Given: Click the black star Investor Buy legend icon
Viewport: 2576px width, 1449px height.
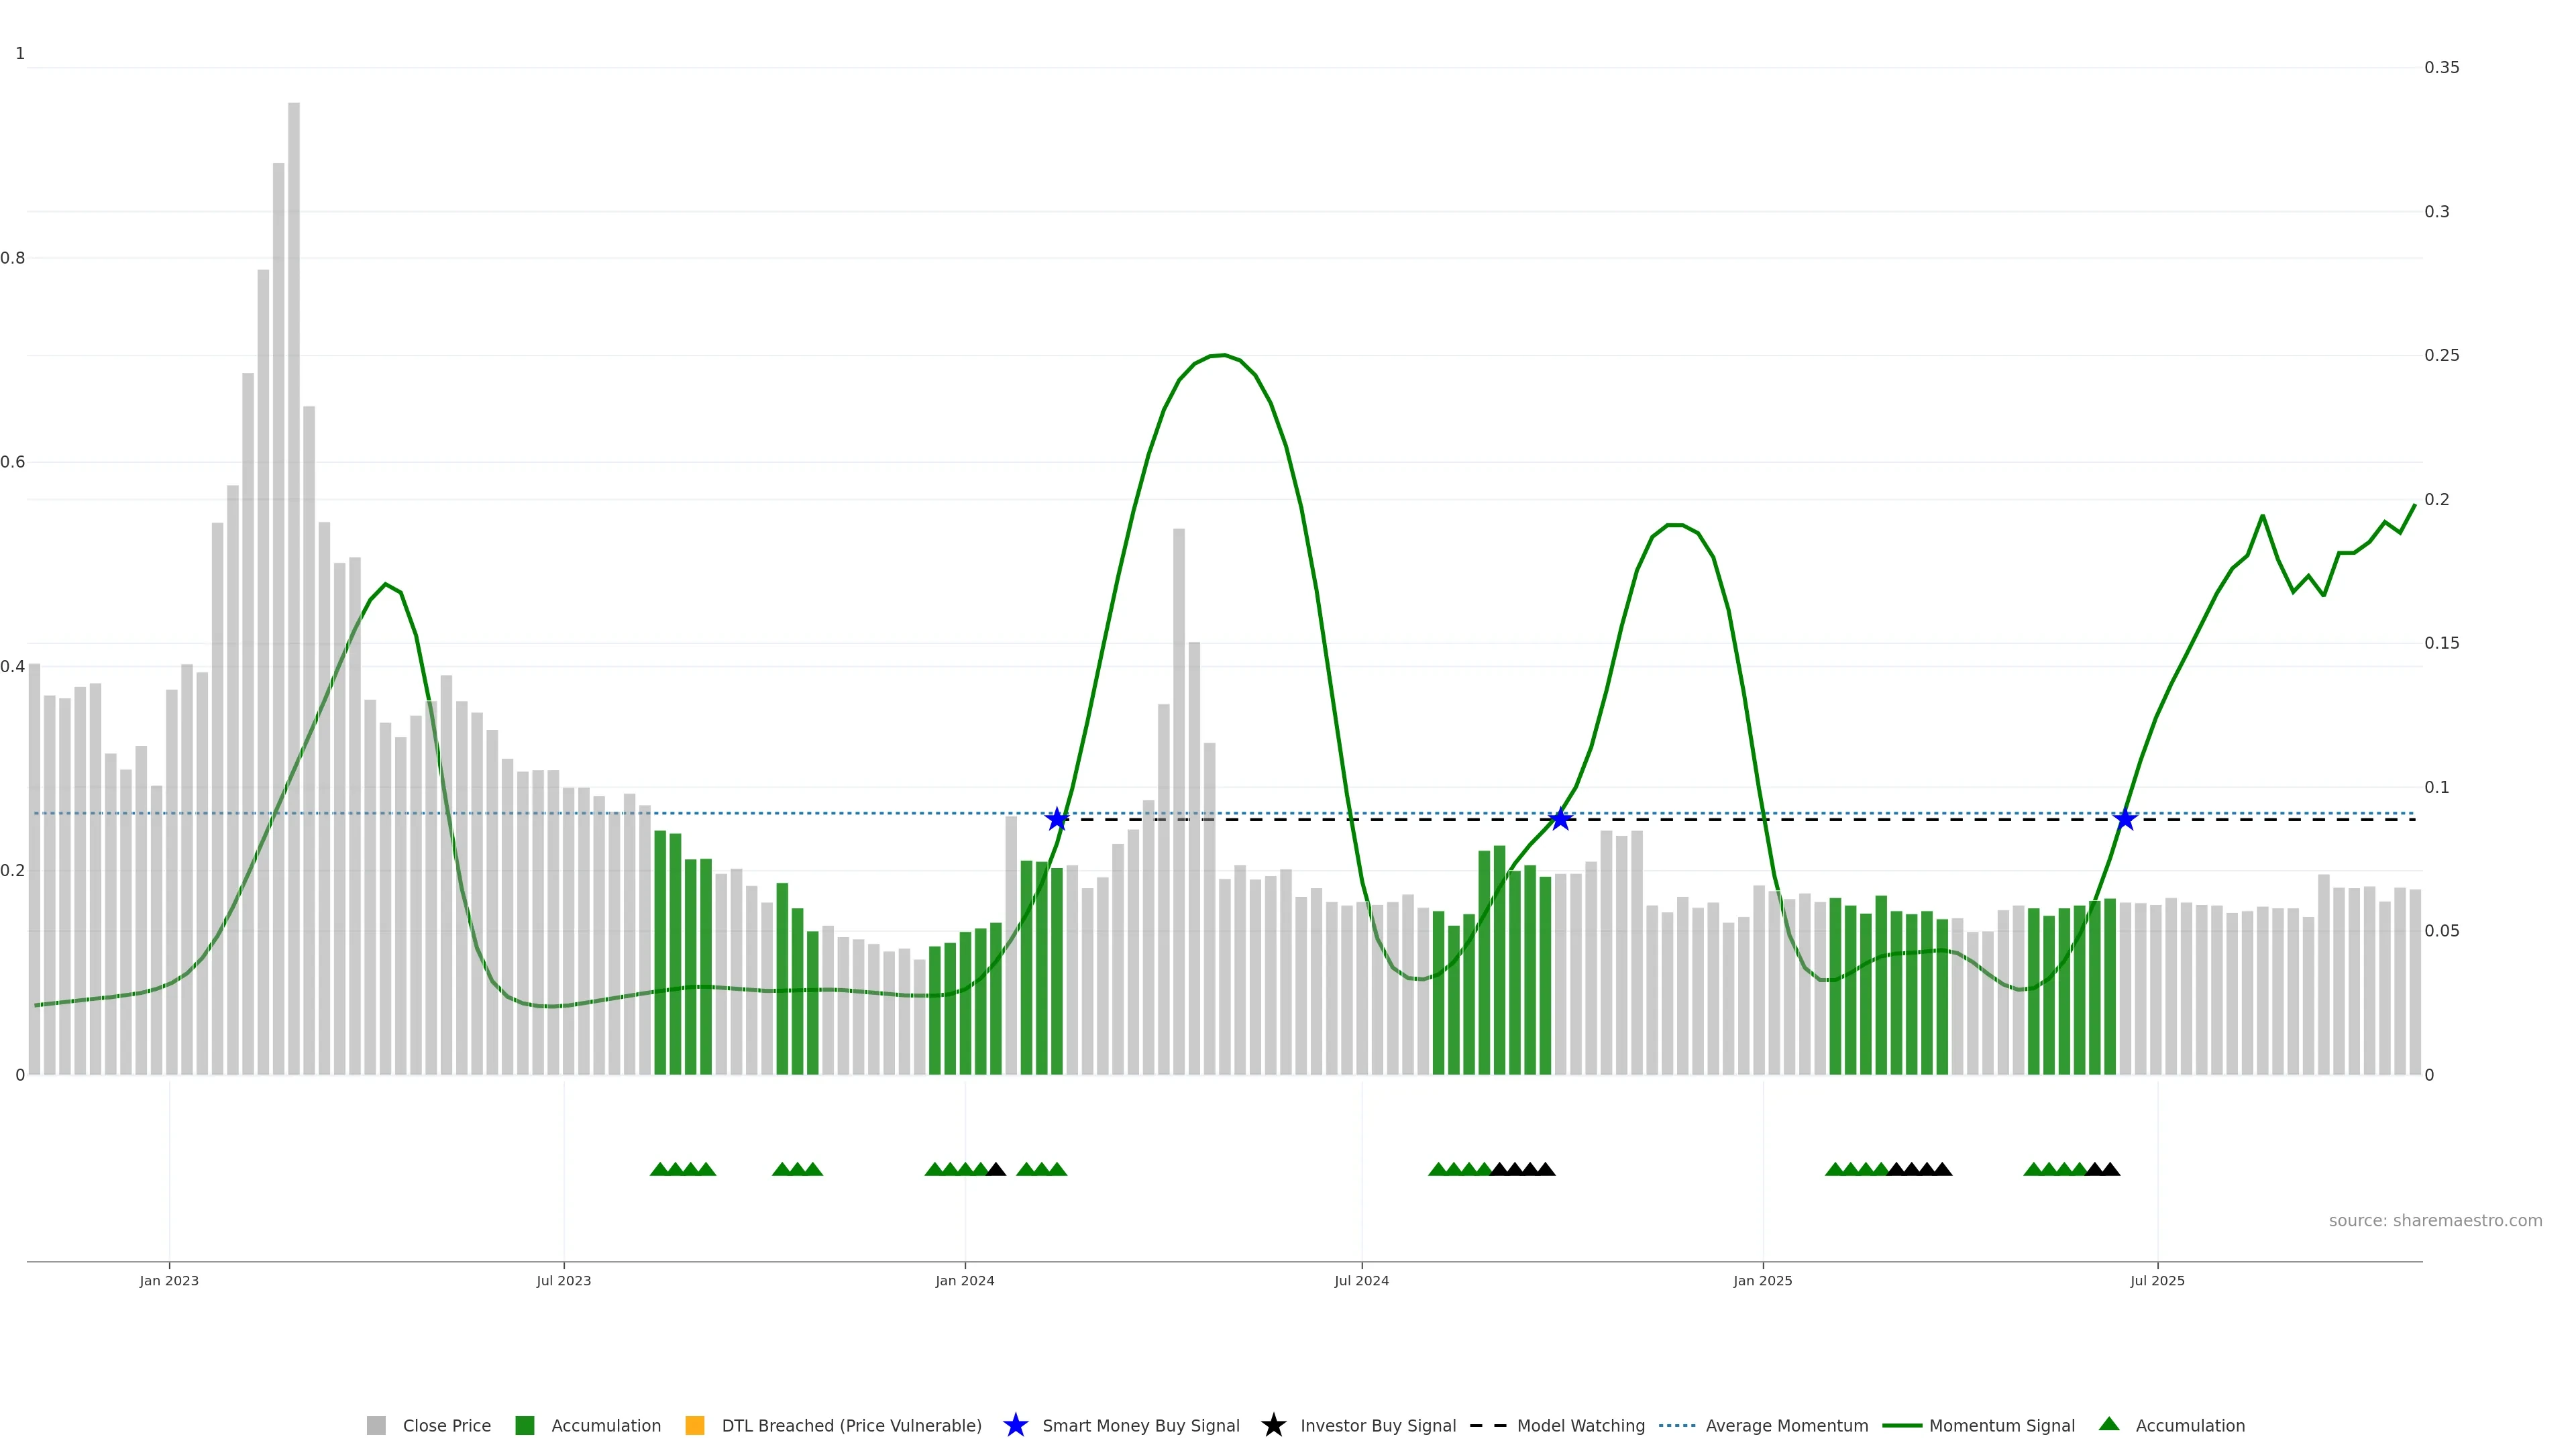Looking at the screenshot, I should (x=1273, y=1425).
